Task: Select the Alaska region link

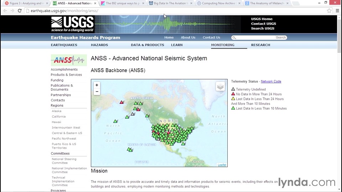Action: [57, 111]
